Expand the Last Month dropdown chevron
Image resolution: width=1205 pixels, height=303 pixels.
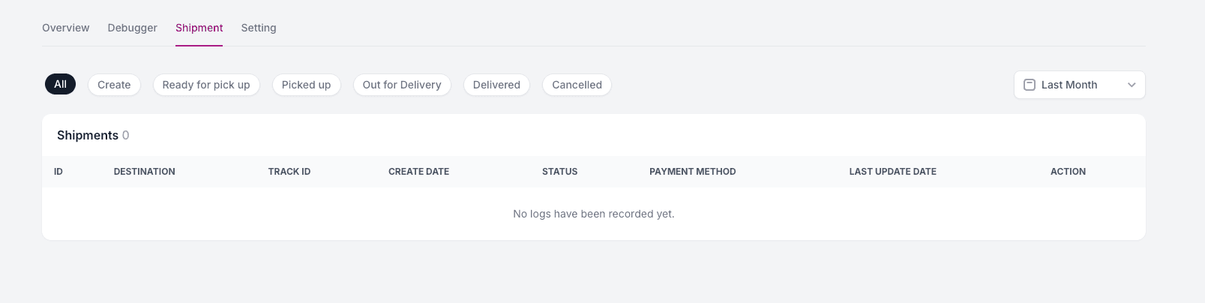coord(1132,85)
